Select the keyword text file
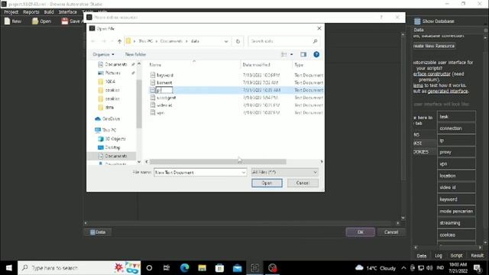The height and width of the screenshot is (275, 489). pyautogui.click(x=165, y=75)
